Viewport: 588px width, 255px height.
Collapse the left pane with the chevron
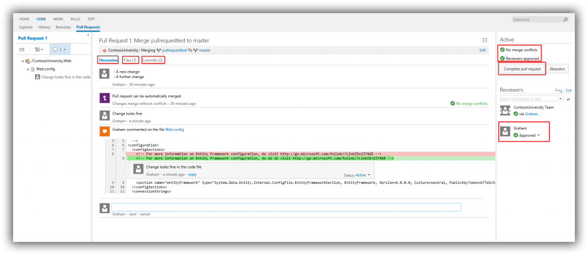click(x=88, y=36)
